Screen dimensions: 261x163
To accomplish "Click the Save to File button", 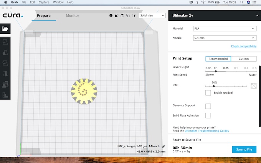I will pyautogui.click(x=244, y=149).
